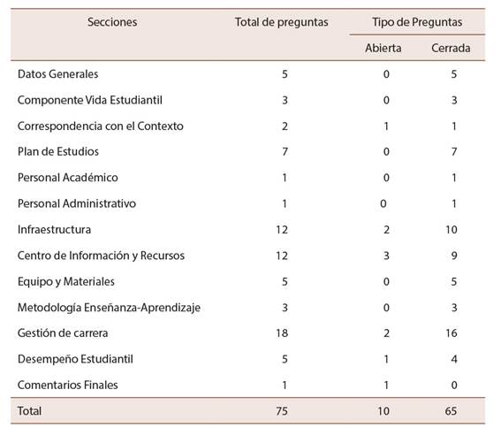Screen dimensions: 501x428
Task: Click the Tipo de Preguntas header
Action: [417, 22]
